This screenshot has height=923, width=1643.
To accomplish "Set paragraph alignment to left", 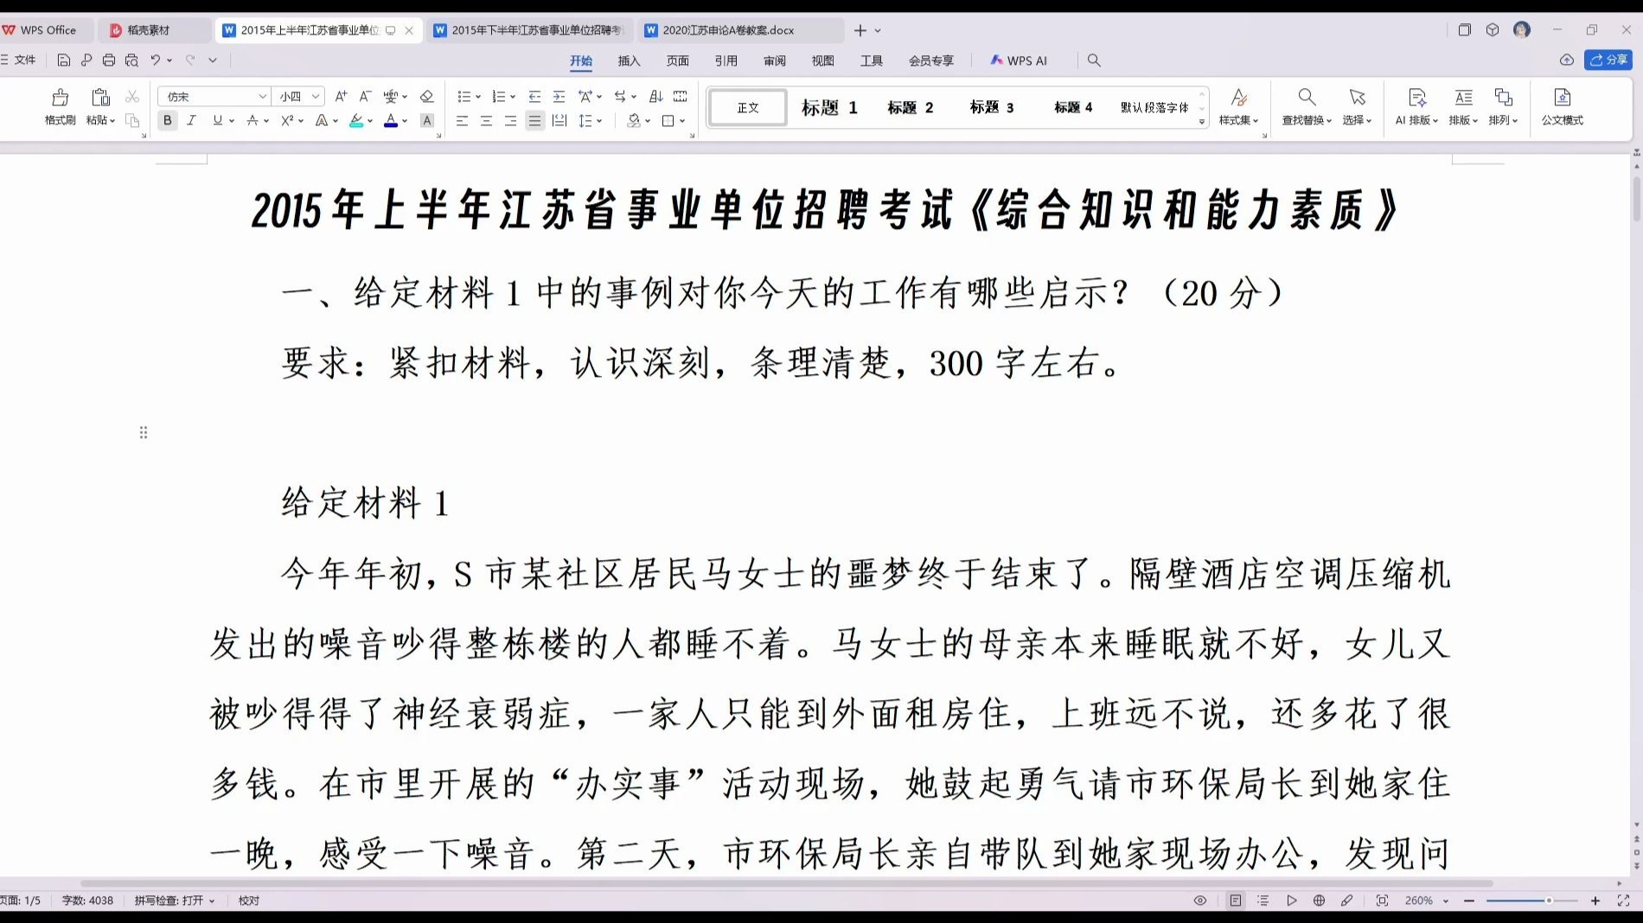I will pos(462,121).
